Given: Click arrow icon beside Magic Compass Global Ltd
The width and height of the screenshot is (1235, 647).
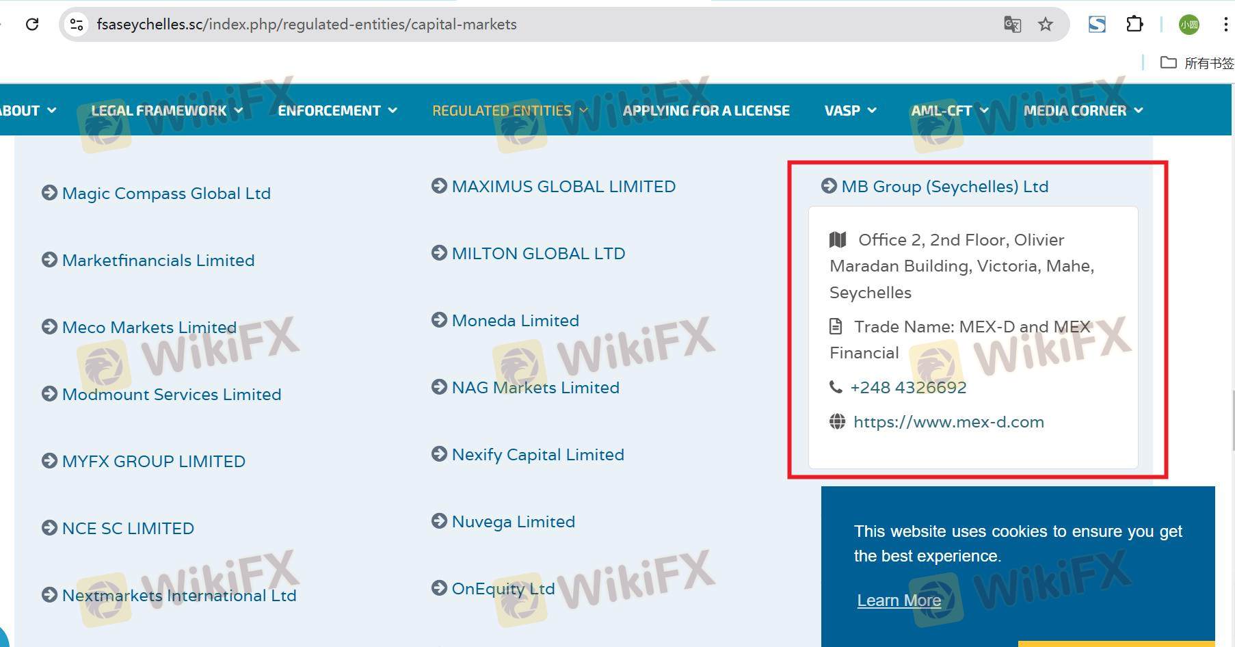Looking at the screenshot, I should [49, 193].
